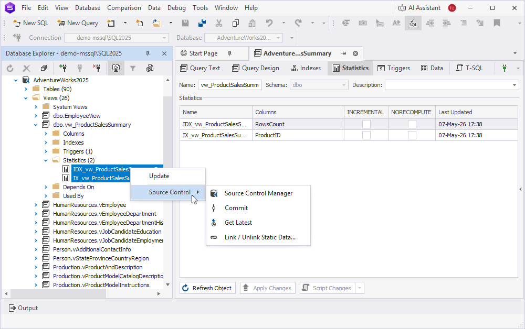Click the red user avatar icon

pos(452,8)
